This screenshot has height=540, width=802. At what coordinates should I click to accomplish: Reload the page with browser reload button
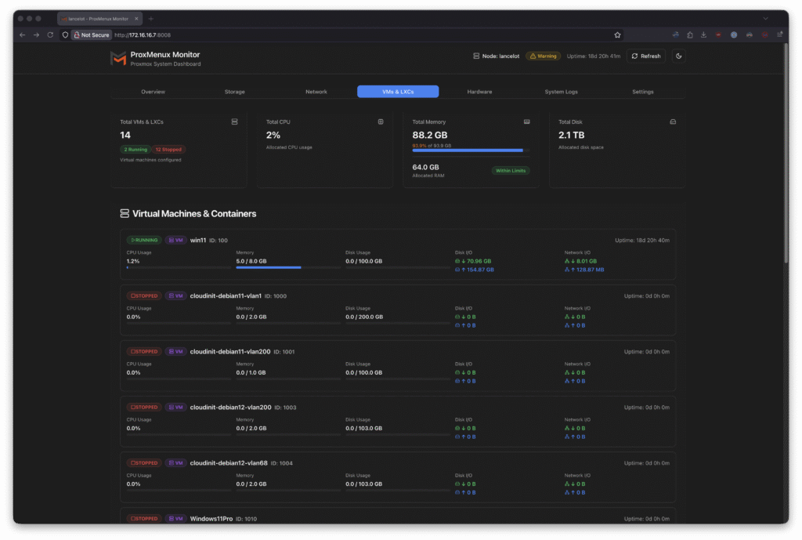click(50, 35)
